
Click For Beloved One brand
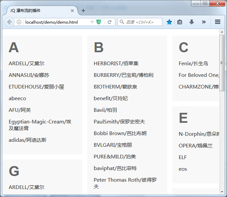[x=199, y=75]
